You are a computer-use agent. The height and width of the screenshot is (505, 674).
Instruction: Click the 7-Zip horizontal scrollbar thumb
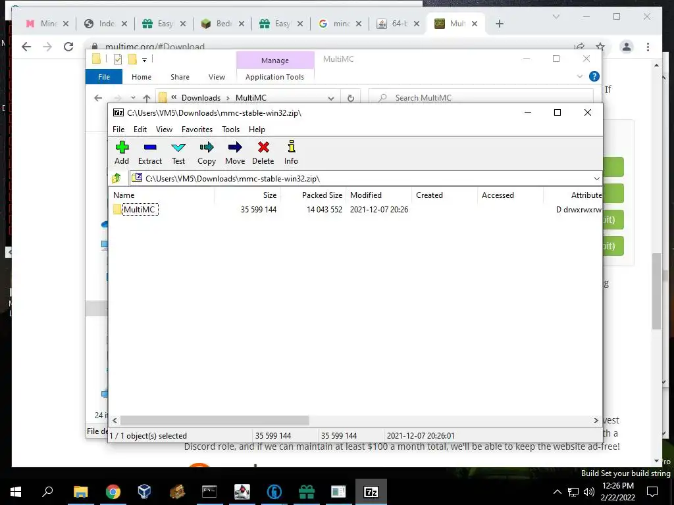[x=215, y=420]
